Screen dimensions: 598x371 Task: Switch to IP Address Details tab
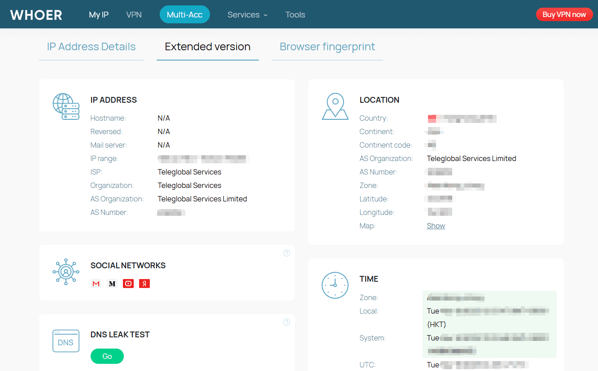pos(91,47)
